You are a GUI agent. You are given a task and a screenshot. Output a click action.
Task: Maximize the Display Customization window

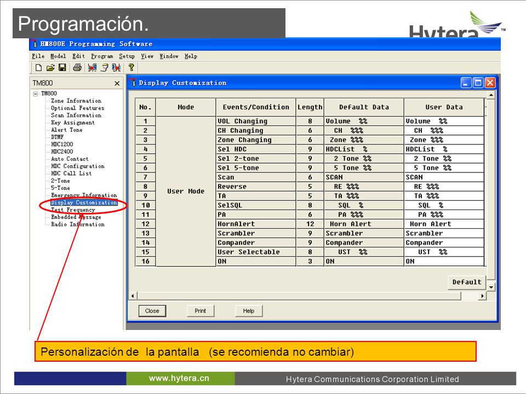pos(478,83)
